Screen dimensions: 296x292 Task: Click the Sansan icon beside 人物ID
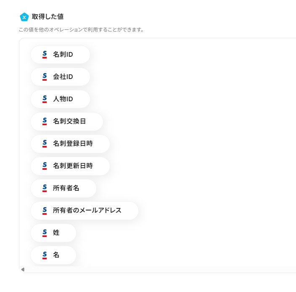point(45,99)
